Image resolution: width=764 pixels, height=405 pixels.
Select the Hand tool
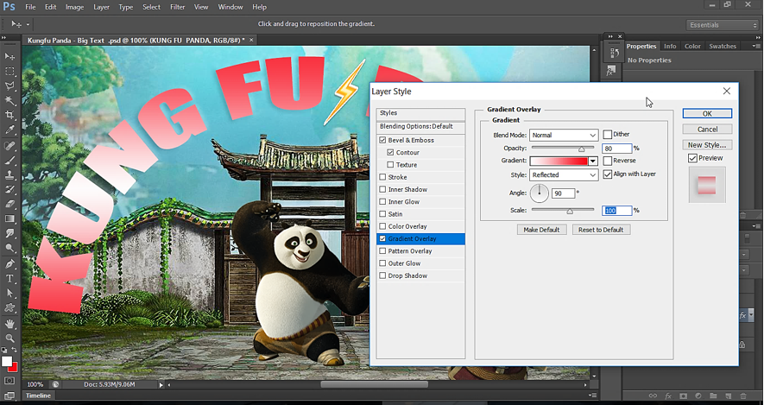pyautogui.click(x=9, y=324)
